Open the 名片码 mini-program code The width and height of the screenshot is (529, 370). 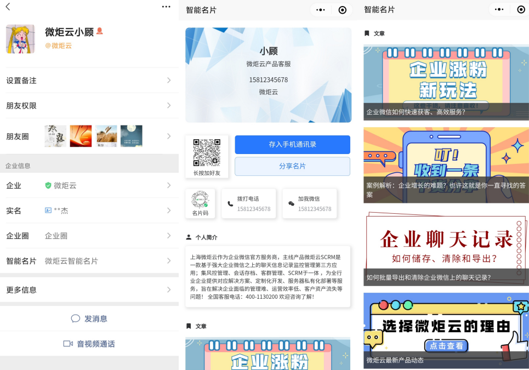200,203
